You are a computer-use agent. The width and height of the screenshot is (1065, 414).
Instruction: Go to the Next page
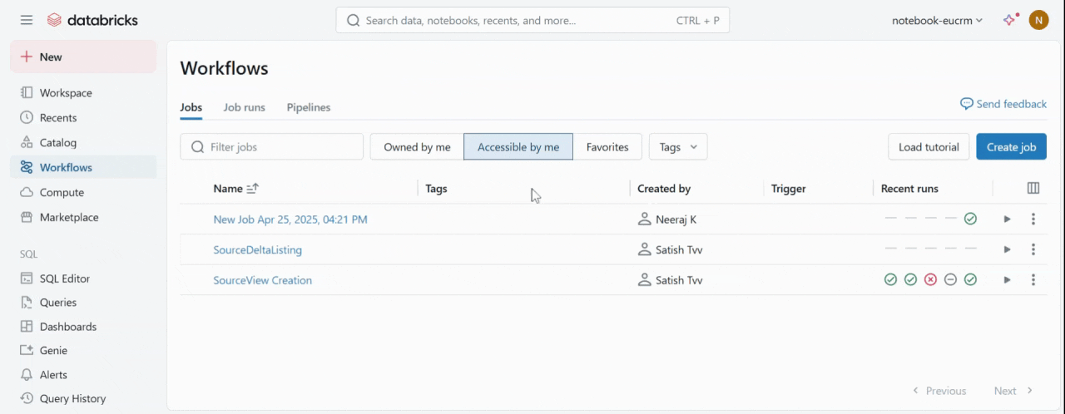pyautogui.click(x=1013, y=391)
